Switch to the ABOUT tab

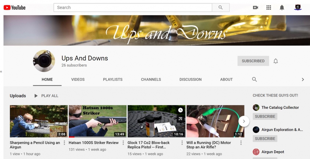pos(226,79)
